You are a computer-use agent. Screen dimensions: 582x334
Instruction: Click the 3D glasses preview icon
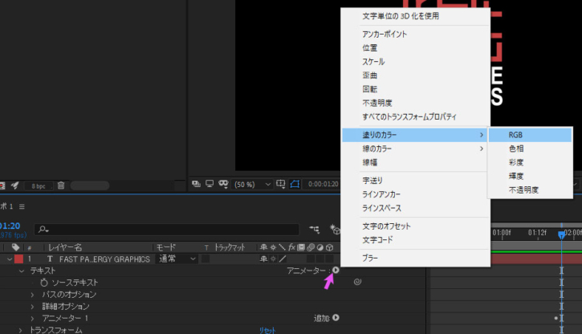[223, 183]
